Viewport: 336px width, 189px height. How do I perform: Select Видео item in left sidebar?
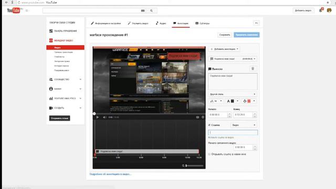click(x=65, y=48)
